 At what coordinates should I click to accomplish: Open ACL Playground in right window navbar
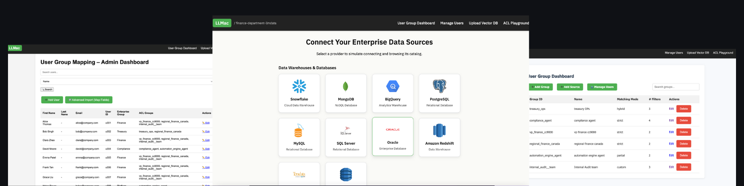pos(723,53)
